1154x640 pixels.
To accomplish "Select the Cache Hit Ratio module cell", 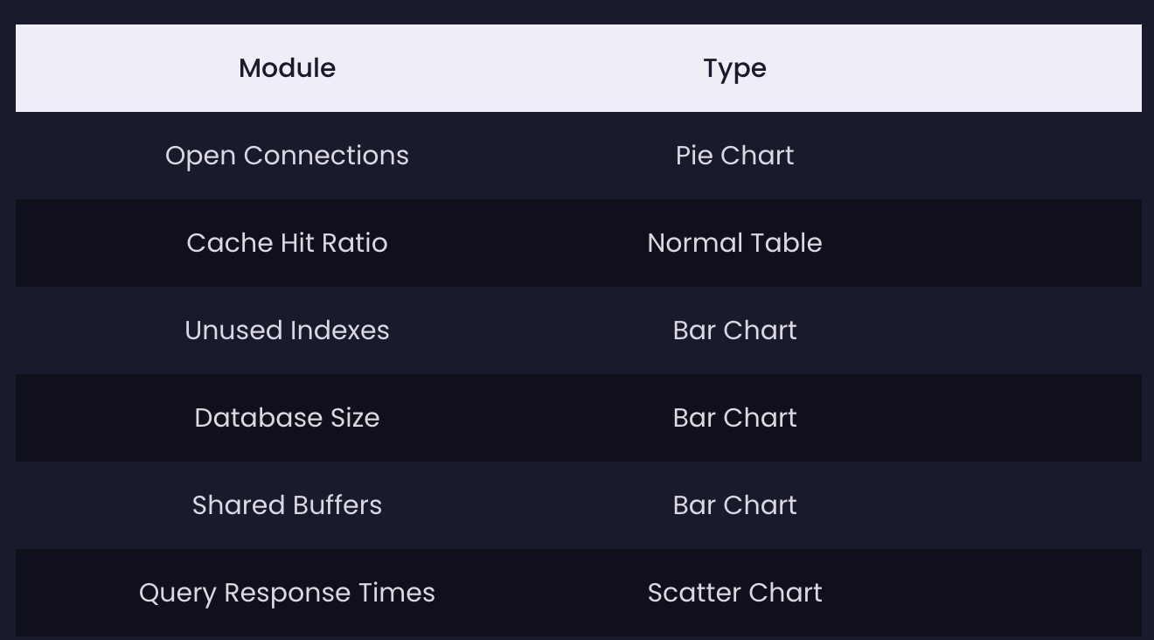I will click(x=287, y=243).
